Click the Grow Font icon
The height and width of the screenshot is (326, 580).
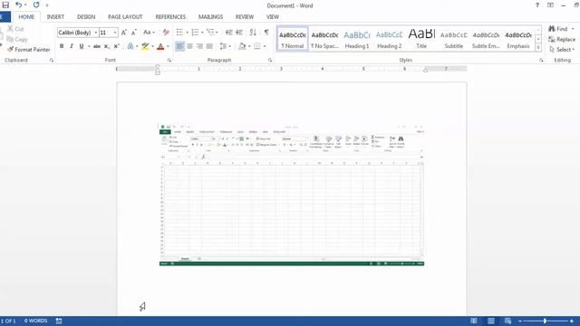pos(124,33)
